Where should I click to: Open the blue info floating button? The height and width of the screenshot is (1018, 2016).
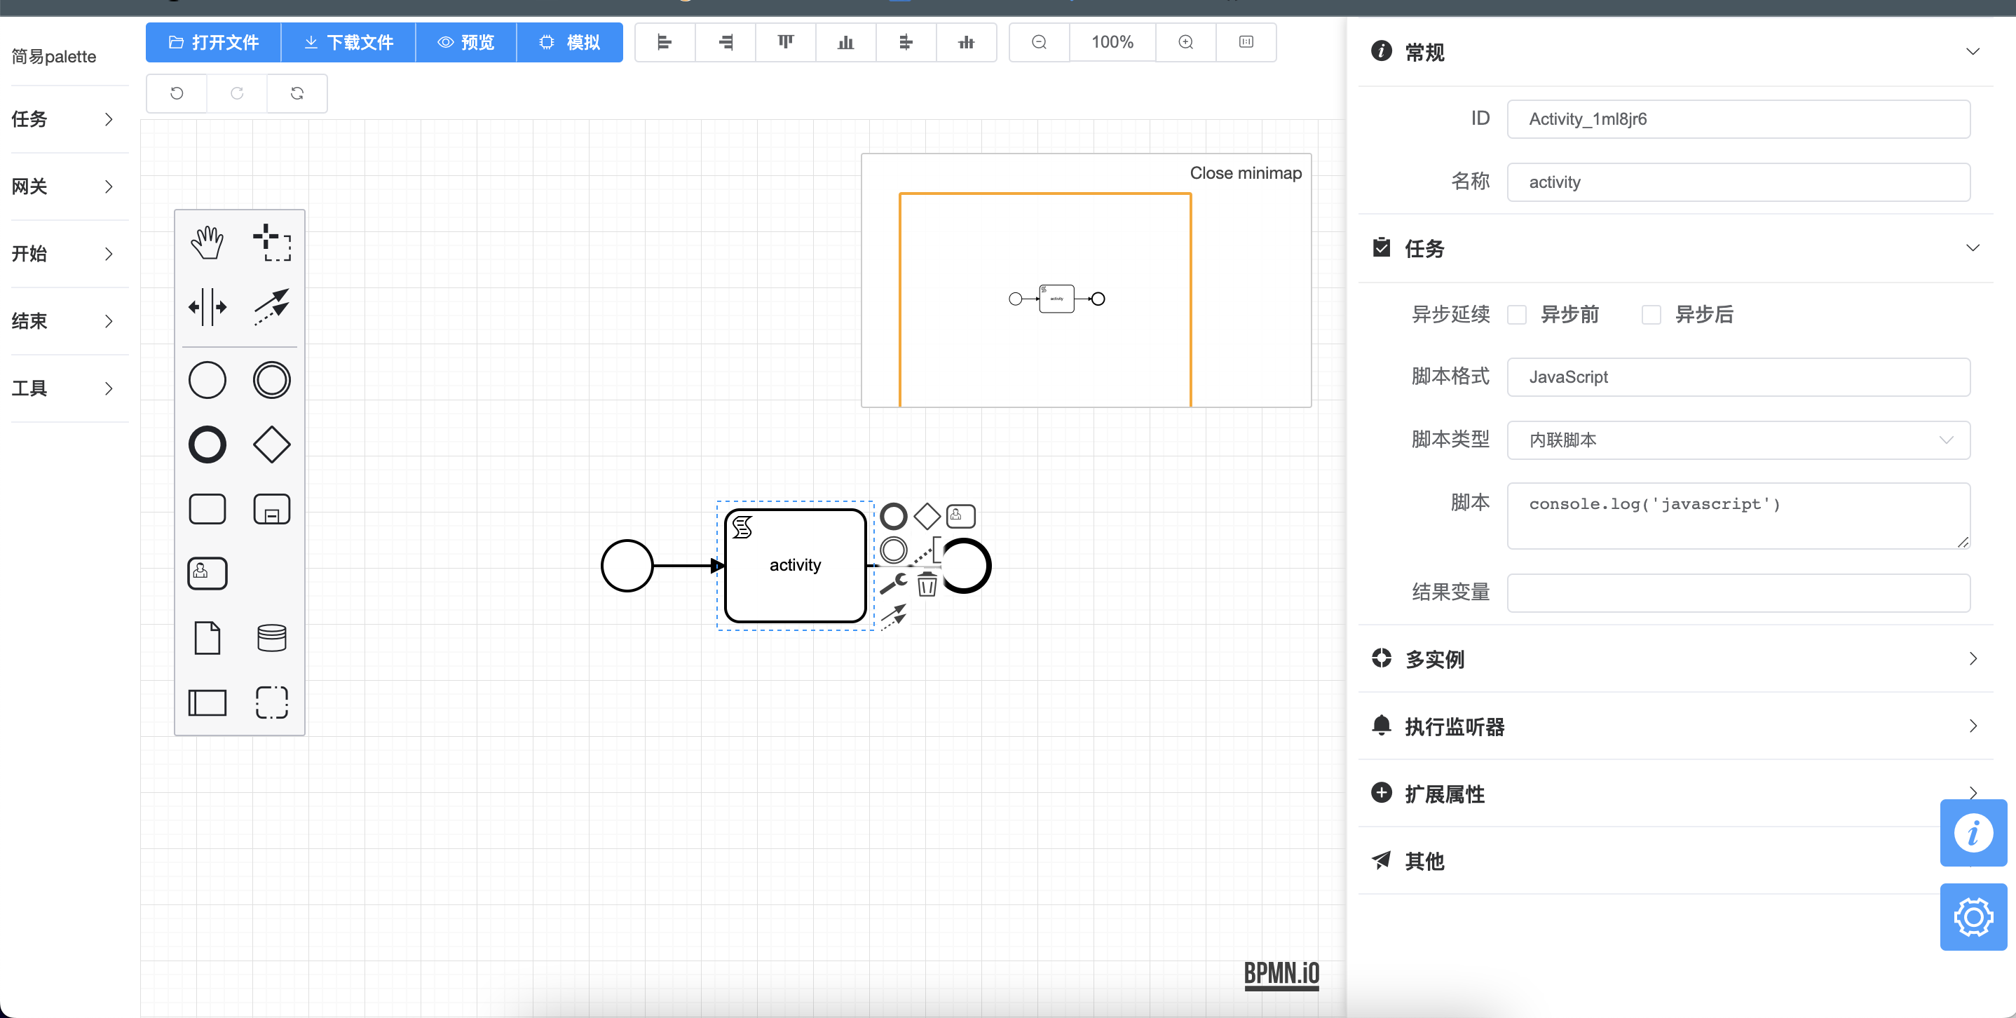coord(1973,832)
